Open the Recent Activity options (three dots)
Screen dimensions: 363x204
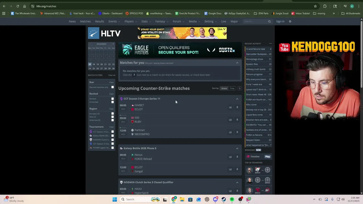[270, 44]
